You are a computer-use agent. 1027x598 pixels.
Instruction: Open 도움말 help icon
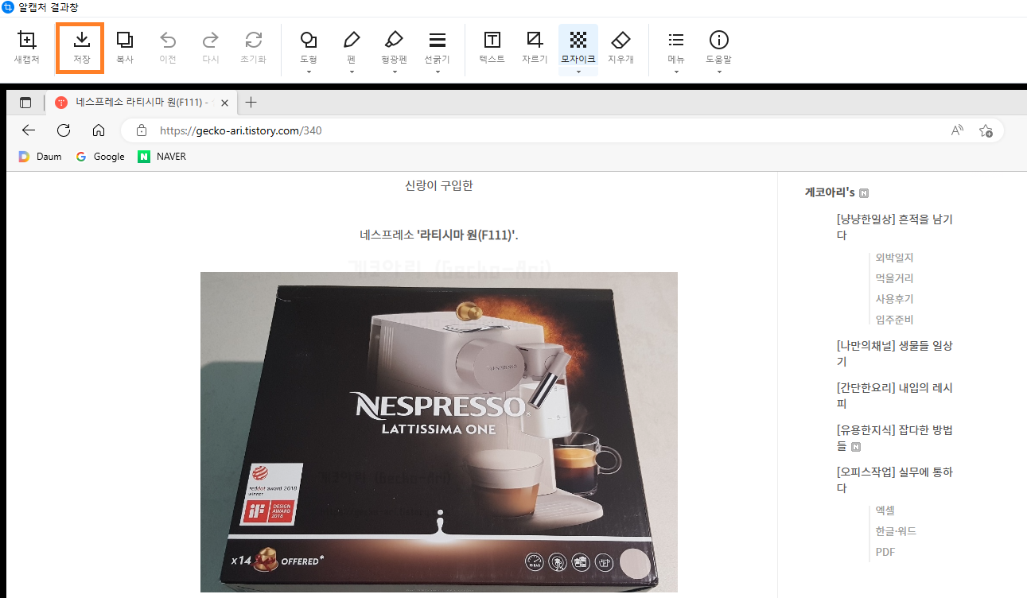pyautogui.click(x=719, y=48)
